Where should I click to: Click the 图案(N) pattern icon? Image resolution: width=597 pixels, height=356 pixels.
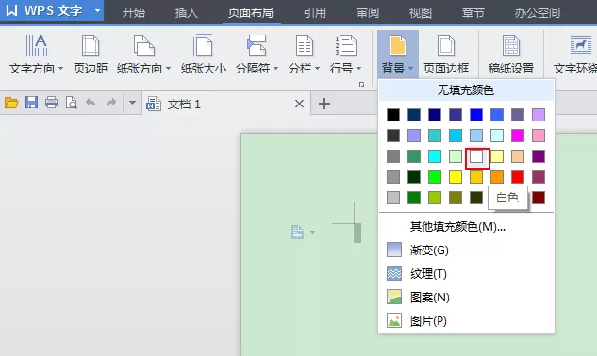tap(394, 297)
